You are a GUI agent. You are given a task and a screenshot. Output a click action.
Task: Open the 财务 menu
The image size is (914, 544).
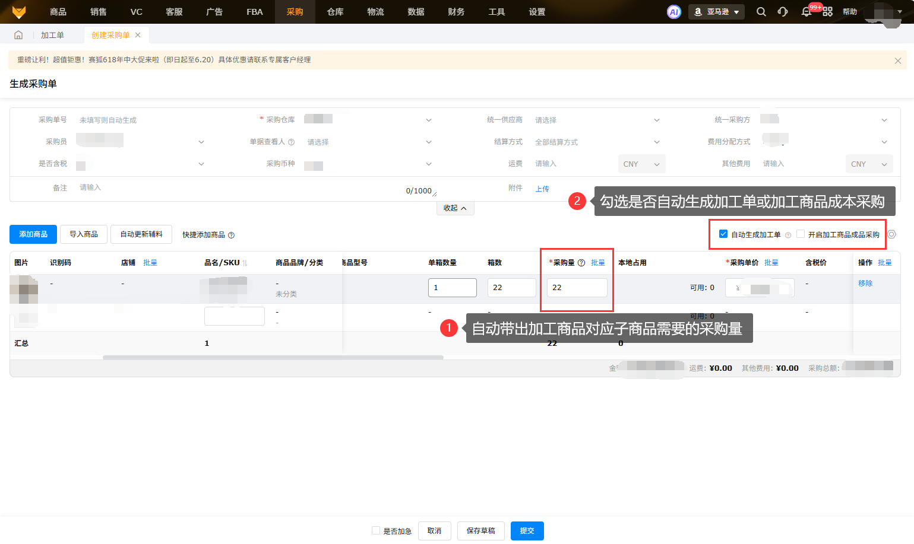457,12
